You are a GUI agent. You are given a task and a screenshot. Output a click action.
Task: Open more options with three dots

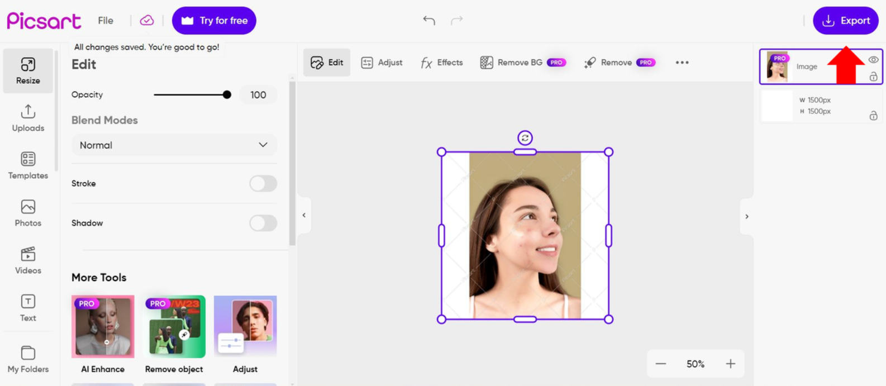682,63
